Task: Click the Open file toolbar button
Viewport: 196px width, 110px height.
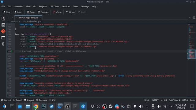Action: (18, 12)
